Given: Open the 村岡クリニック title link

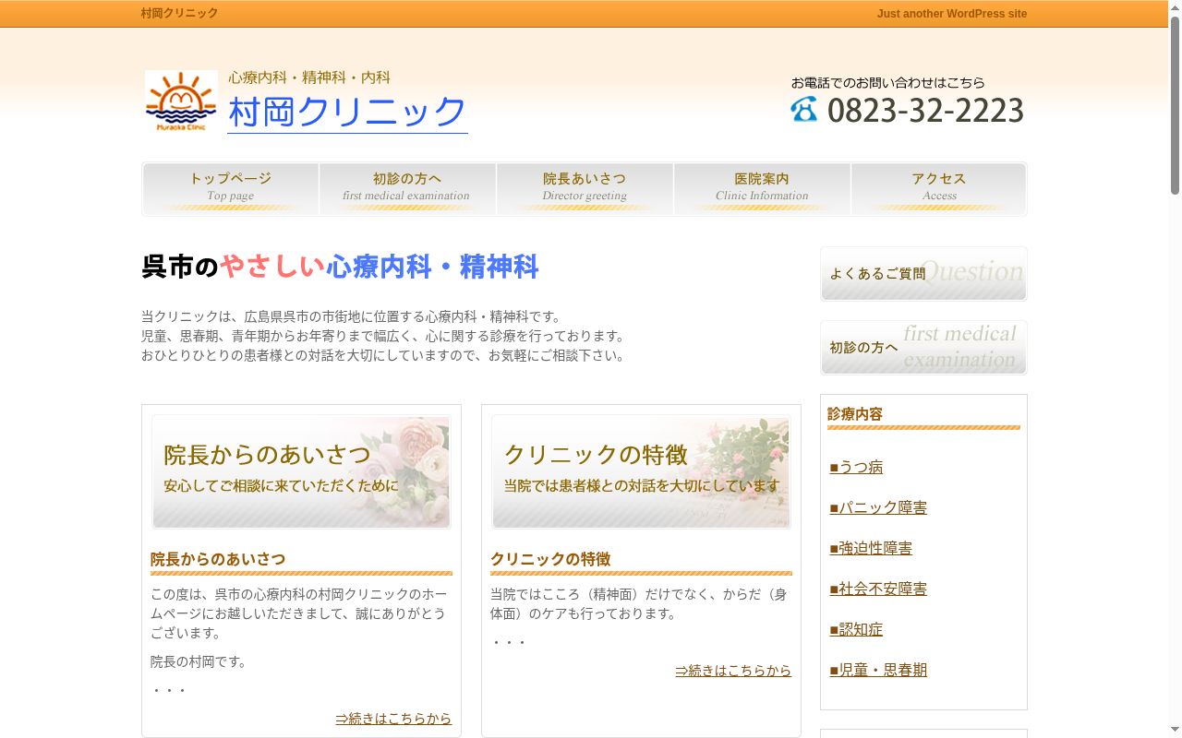Looking at the screenshot, I should 347,113.
